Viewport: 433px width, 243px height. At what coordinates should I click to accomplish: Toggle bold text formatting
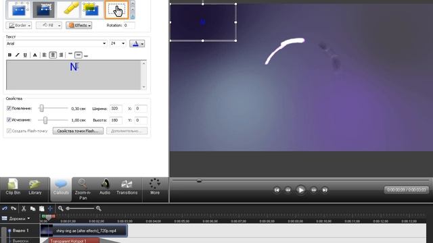click(x=9, y=55)
